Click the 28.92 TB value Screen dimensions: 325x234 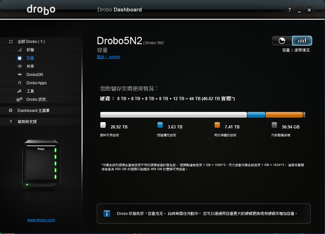click(x=119, y=127)
